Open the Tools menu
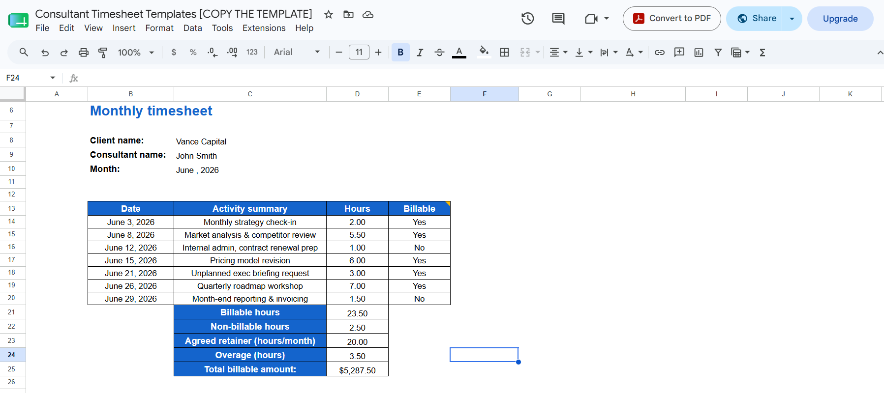Image resolution: width=884 pixels, height=393 pixels. pos(222,28)
